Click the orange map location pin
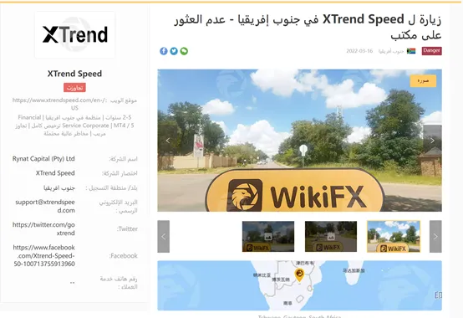Screen dimensions: 463x318 coord(299,274)
